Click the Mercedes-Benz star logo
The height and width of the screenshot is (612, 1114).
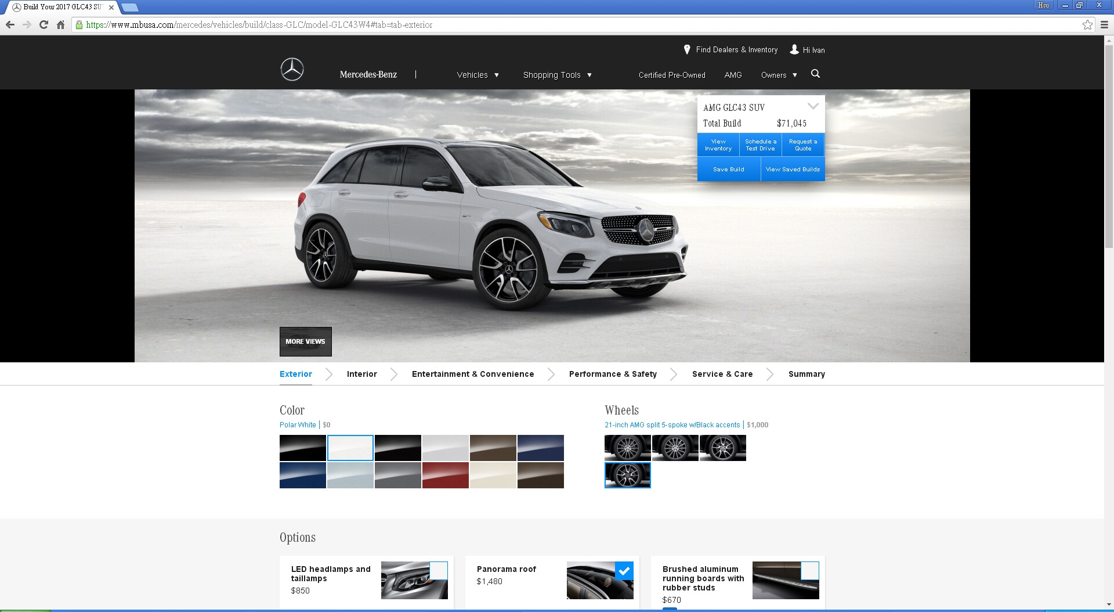point(292,70)
